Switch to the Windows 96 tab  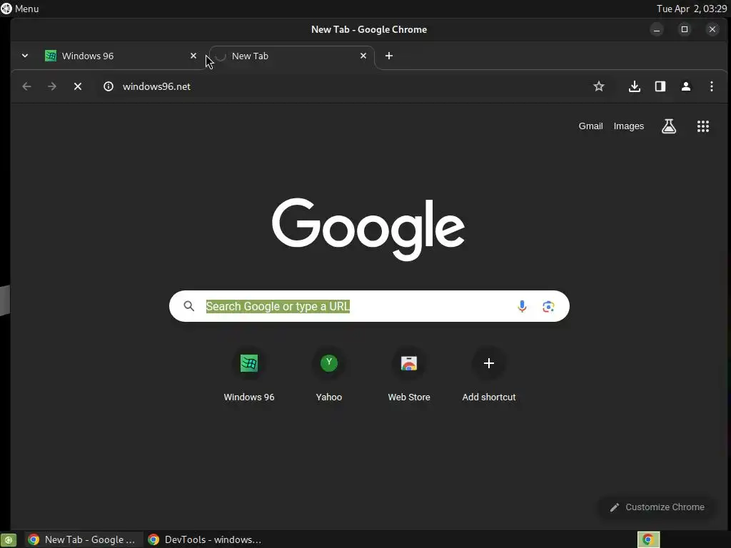pyautogui.click(x=121, y=56)
